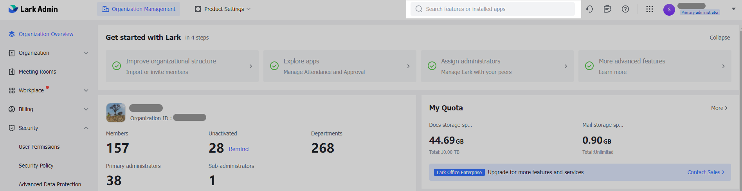Image resolution: width=742 pixels, height=191 pixels.
Task: Click the Members count 157
Action: tap(117, 148)
